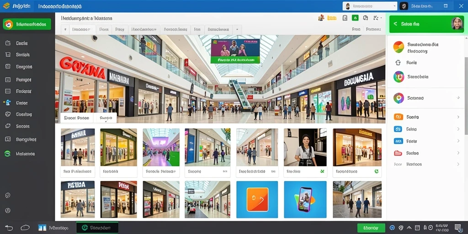Viewport: 468px width, 234px height.
Task: Expand the right panel row with the red folder icon
Action: coord(426,153)
